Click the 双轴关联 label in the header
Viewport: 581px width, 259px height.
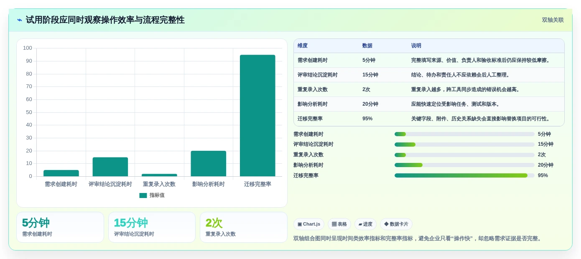tap(553, 20)
